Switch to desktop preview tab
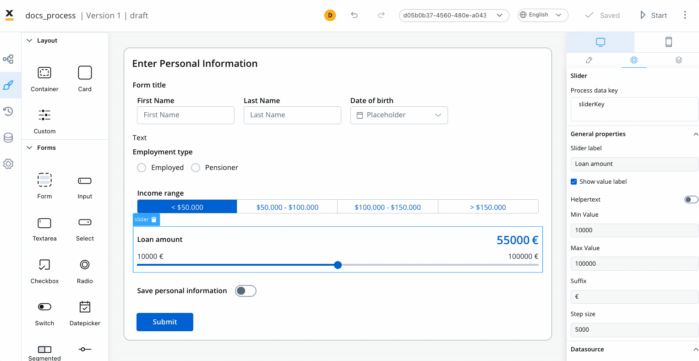This screenshot has width=699, height=361. tap(601, 42)
